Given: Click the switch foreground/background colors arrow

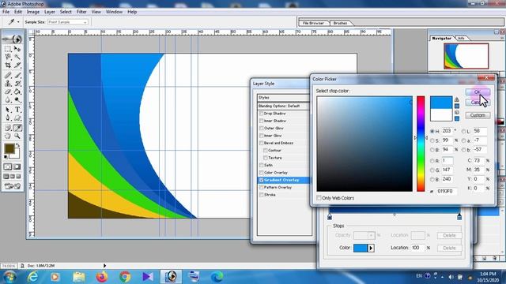Looking at the screenshot, I should point(18,145).
